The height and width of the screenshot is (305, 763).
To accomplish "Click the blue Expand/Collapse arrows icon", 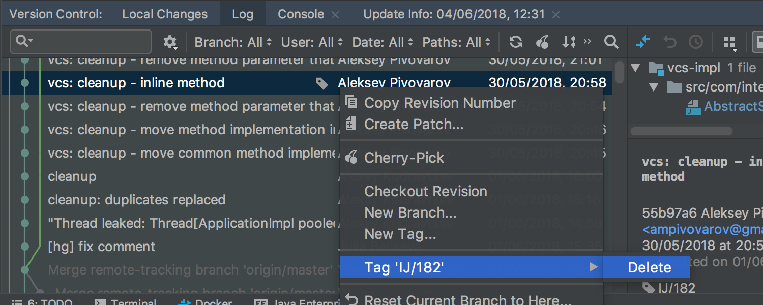I will tap(643, 42).
